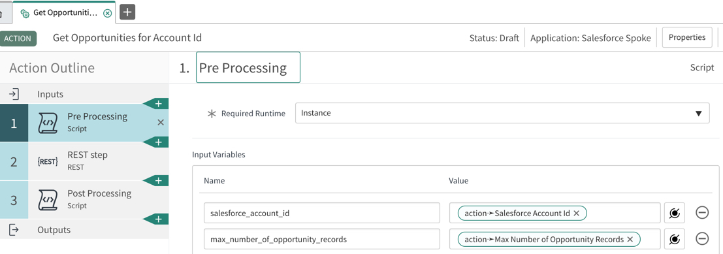Select the Pre Processing step in outline
Viewport: 723px width, 254px height.
84,123
